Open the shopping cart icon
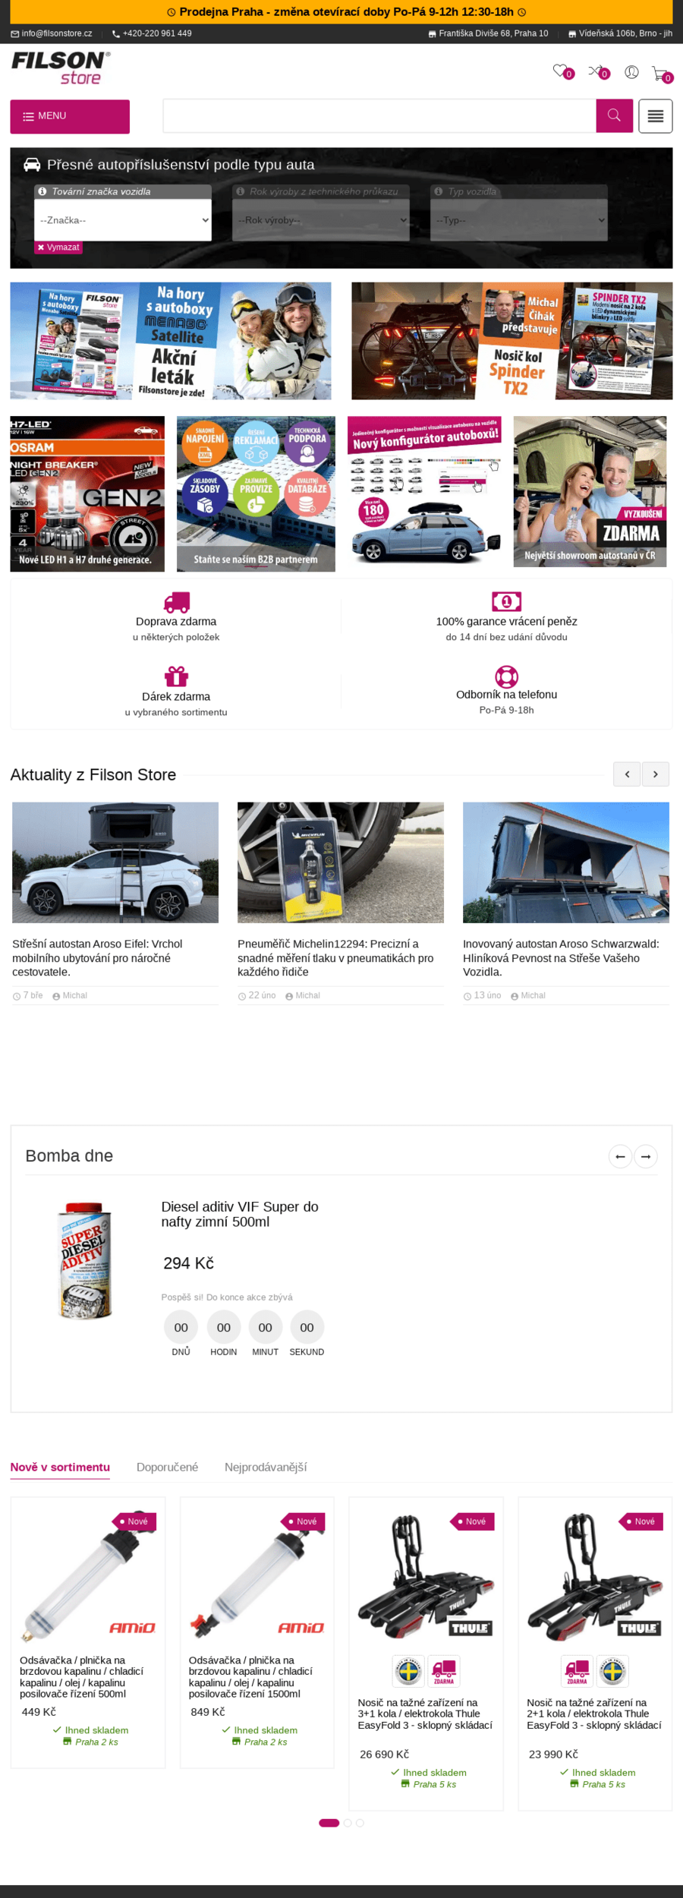The image size is (683, 1898). pyautogui.click(x=659, y=74)
